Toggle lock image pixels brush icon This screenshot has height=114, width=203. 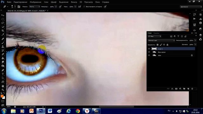(161, 45)
